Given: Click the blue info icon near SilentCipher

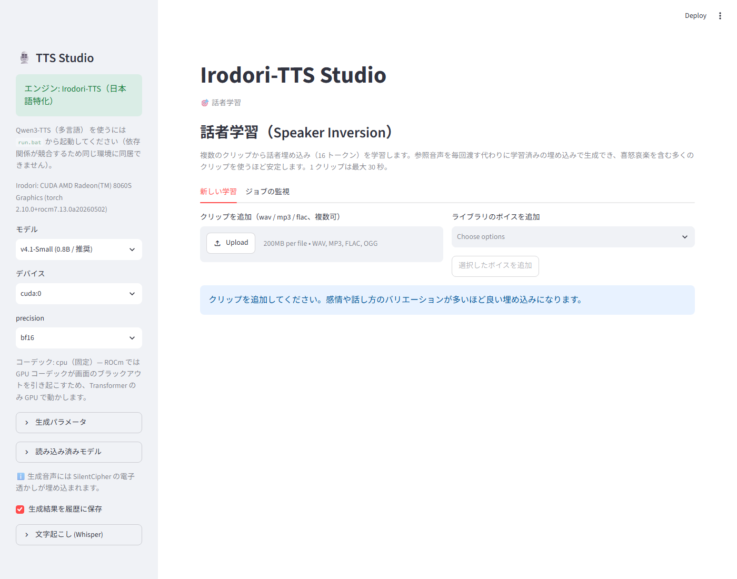Looking at the screenshot, I should [x=21, y=476].
